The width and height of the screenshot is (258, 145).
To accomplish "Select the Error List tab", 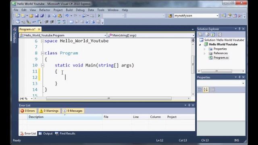I will point(28,133).
